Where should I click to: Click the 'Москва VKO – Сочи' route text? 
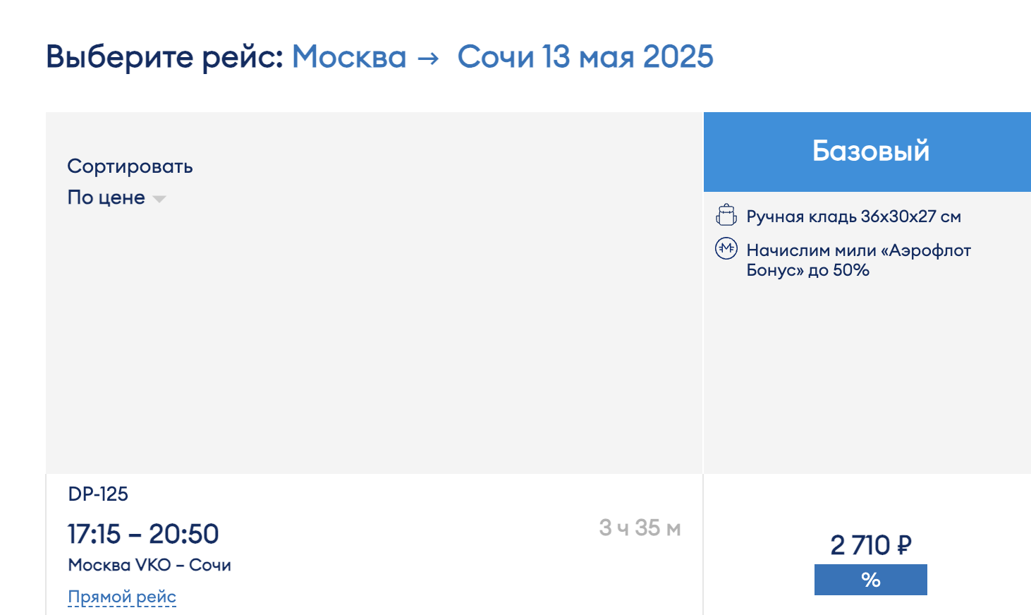pos(150,565)
